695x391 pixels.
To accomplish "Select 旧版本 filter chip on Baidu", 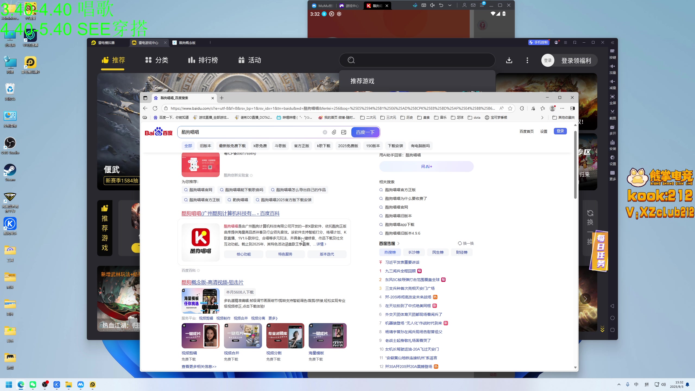I will pyautogui.click(x=206, y=146).
